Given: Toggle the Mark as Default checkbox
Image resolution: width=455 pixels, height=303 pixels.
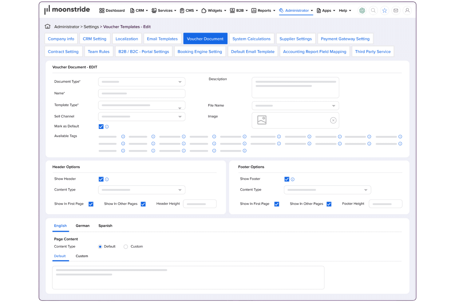Looking at the screenshot, I should point(101,126).
